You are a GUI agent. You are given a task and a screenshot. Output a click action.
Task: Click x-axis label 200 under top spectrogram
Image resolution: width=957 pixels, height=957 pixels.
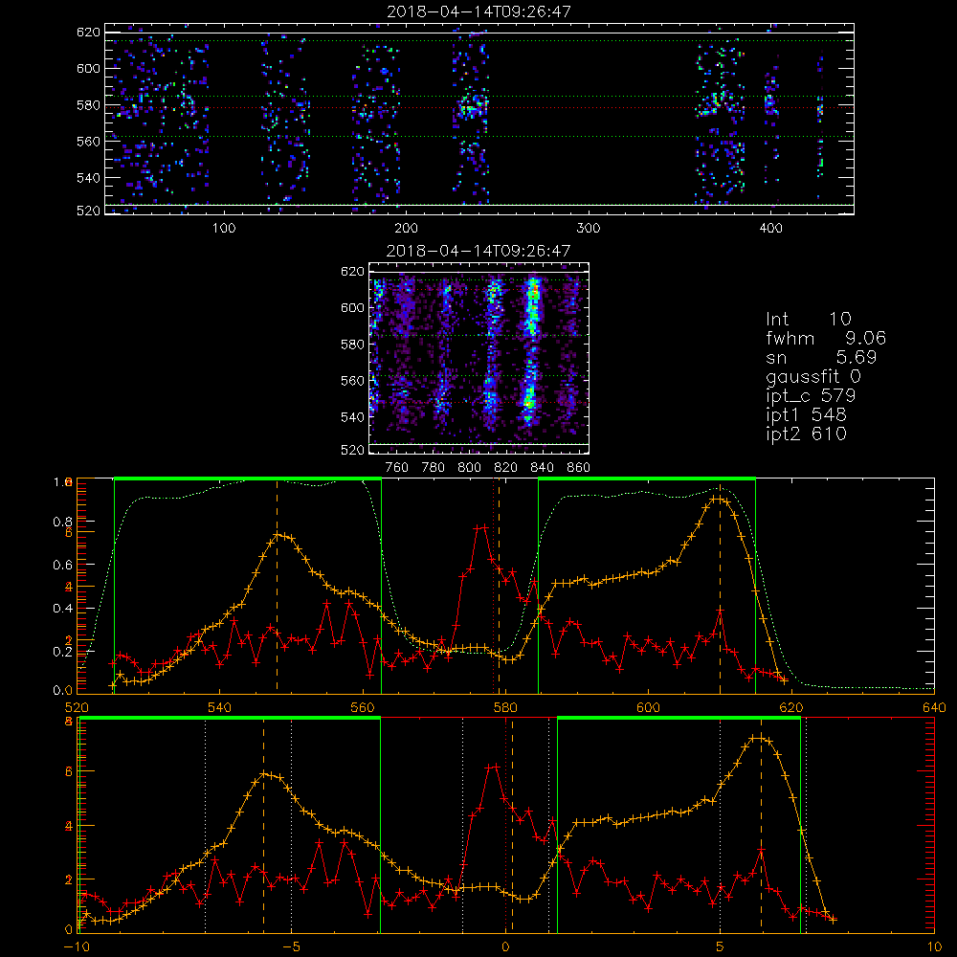(406, 229)
